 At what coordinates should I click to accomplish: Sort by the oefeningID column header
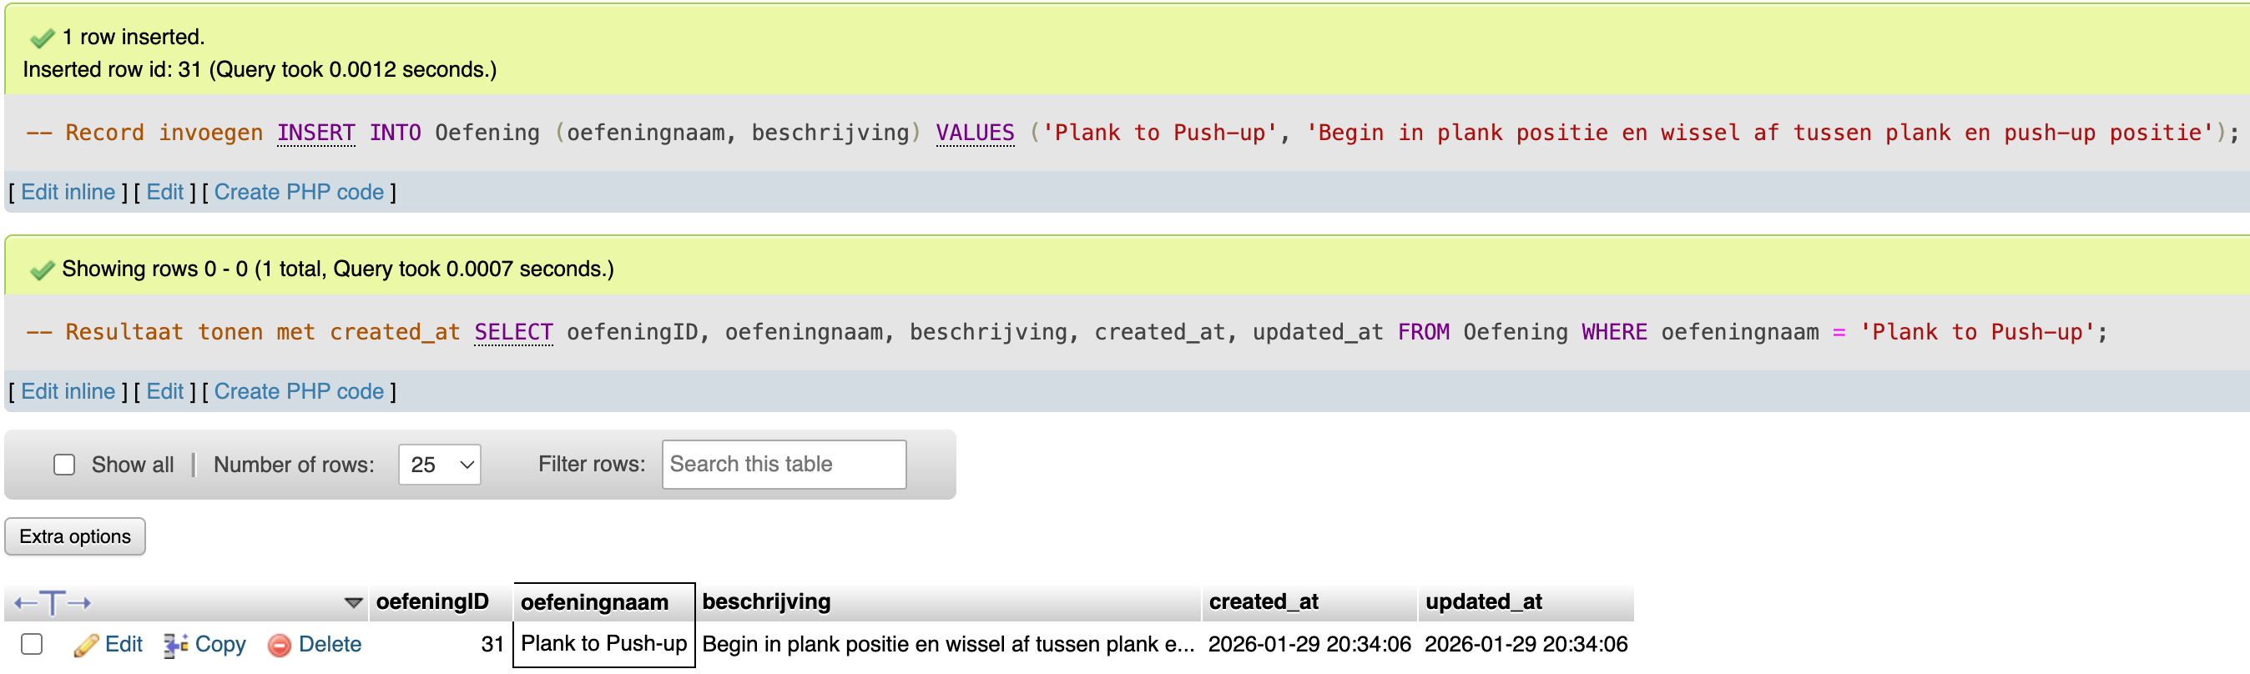point(431,601)
